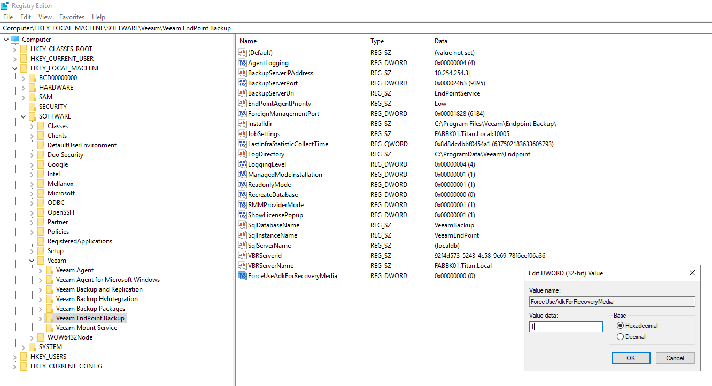Click the ReadonlyMode DWORD icon

click(x=242, y=185)
